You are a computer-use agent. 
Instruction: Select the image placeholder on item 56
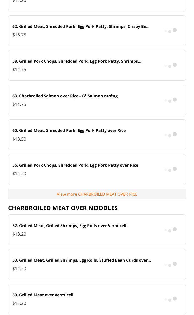tap(171, 169)
